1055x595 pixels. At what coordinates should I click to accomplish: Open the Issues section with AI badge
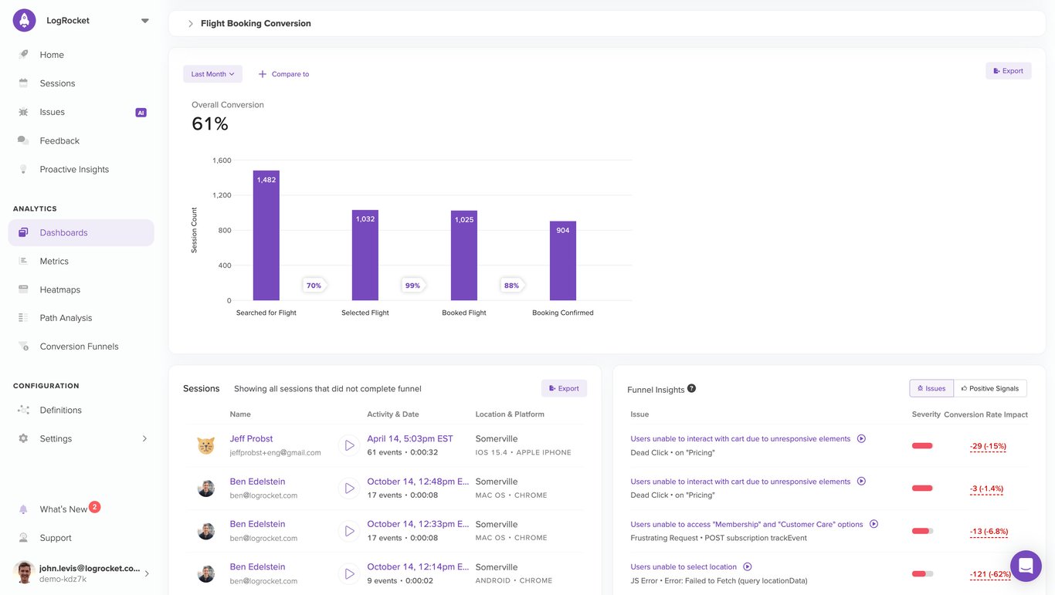pyautogui.click(x=53, y=111)
